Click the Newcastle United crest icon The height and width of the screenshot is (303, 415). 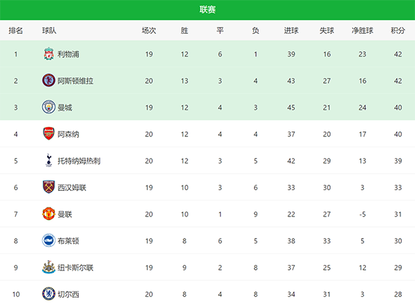(x=48, y=268)
